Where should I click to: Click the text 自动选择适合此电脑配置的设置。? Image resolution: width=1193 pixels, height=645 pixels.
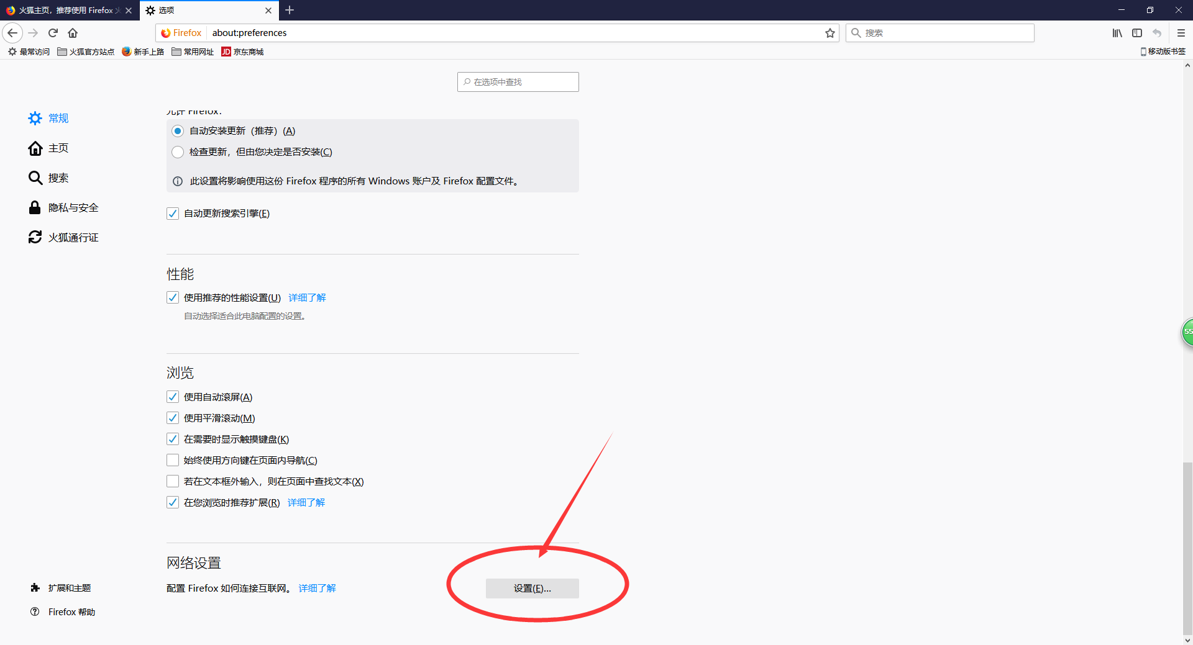tap(245, 316)
